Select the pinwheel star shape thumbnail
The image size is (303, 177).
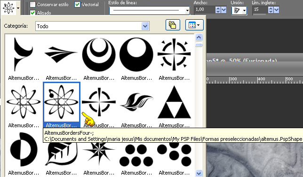pos(99,154)
